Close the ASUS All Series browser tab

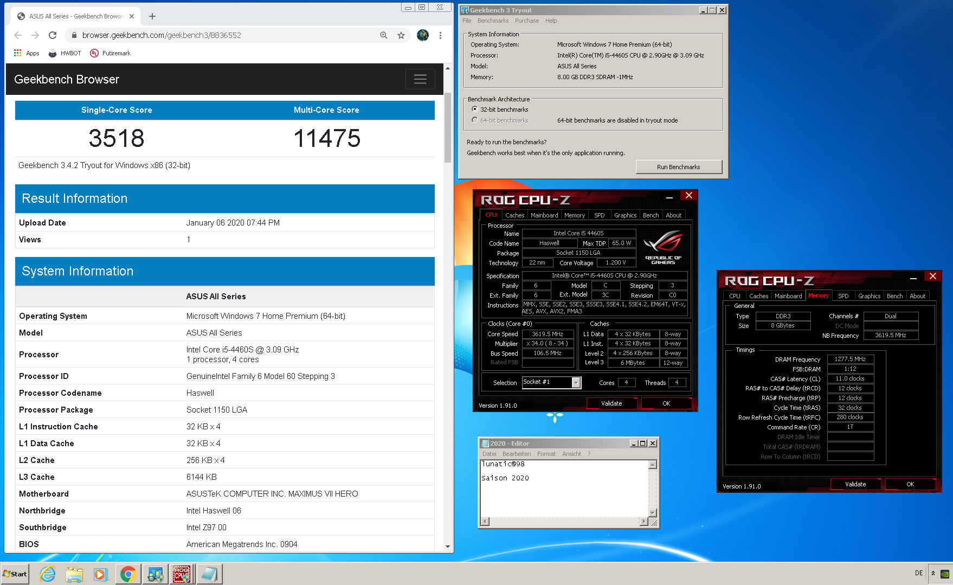(x=132, y=16)
